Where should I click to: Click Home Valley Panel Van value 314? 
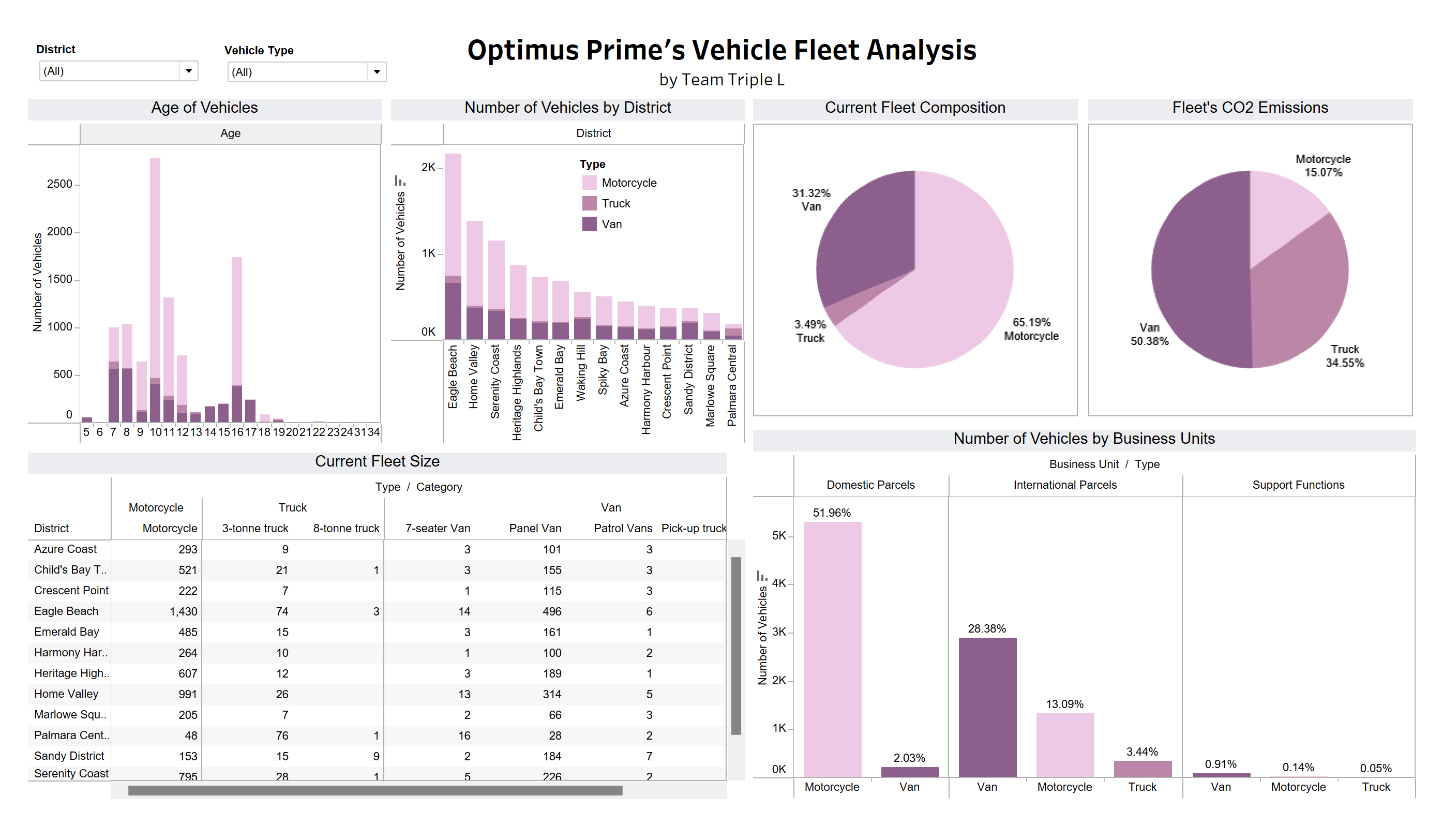pos(551,694)
